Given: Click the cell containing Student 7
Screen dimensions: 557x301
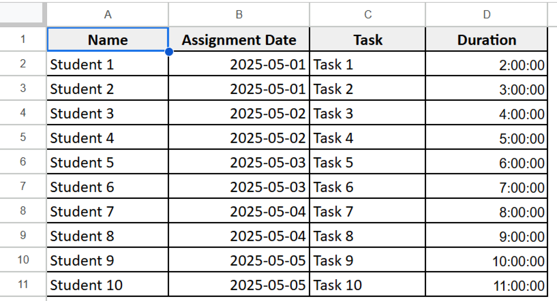Looking at the screenshot, I should pos(107,211).
